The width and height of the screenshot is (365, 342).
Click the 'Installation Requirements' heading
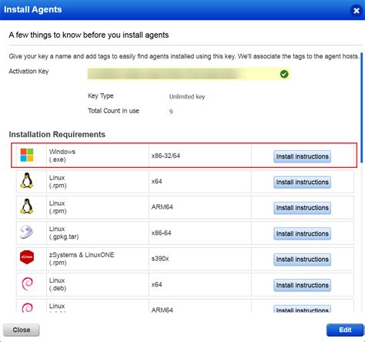point(57,134)
